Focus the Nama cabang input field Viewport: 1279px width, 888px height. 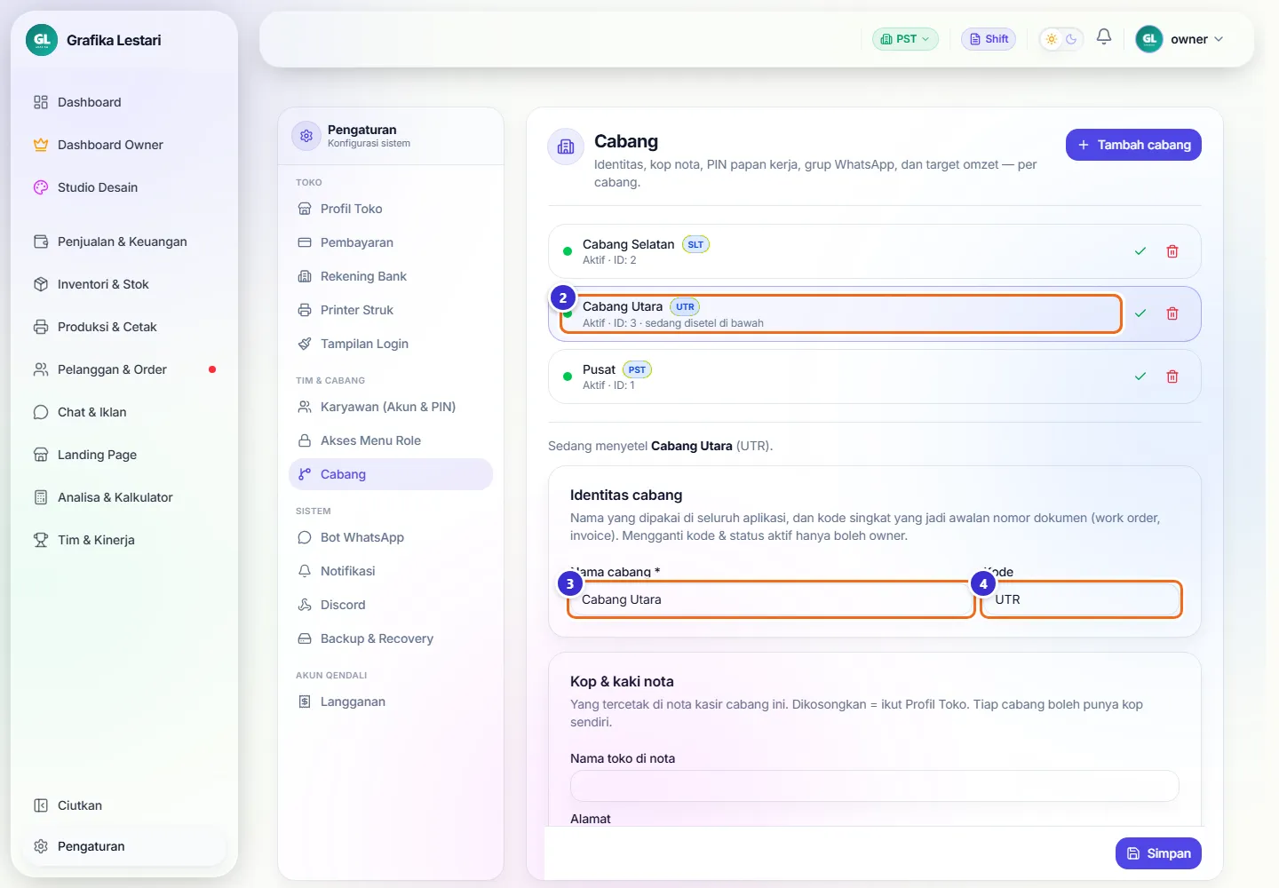pos(771,599)
